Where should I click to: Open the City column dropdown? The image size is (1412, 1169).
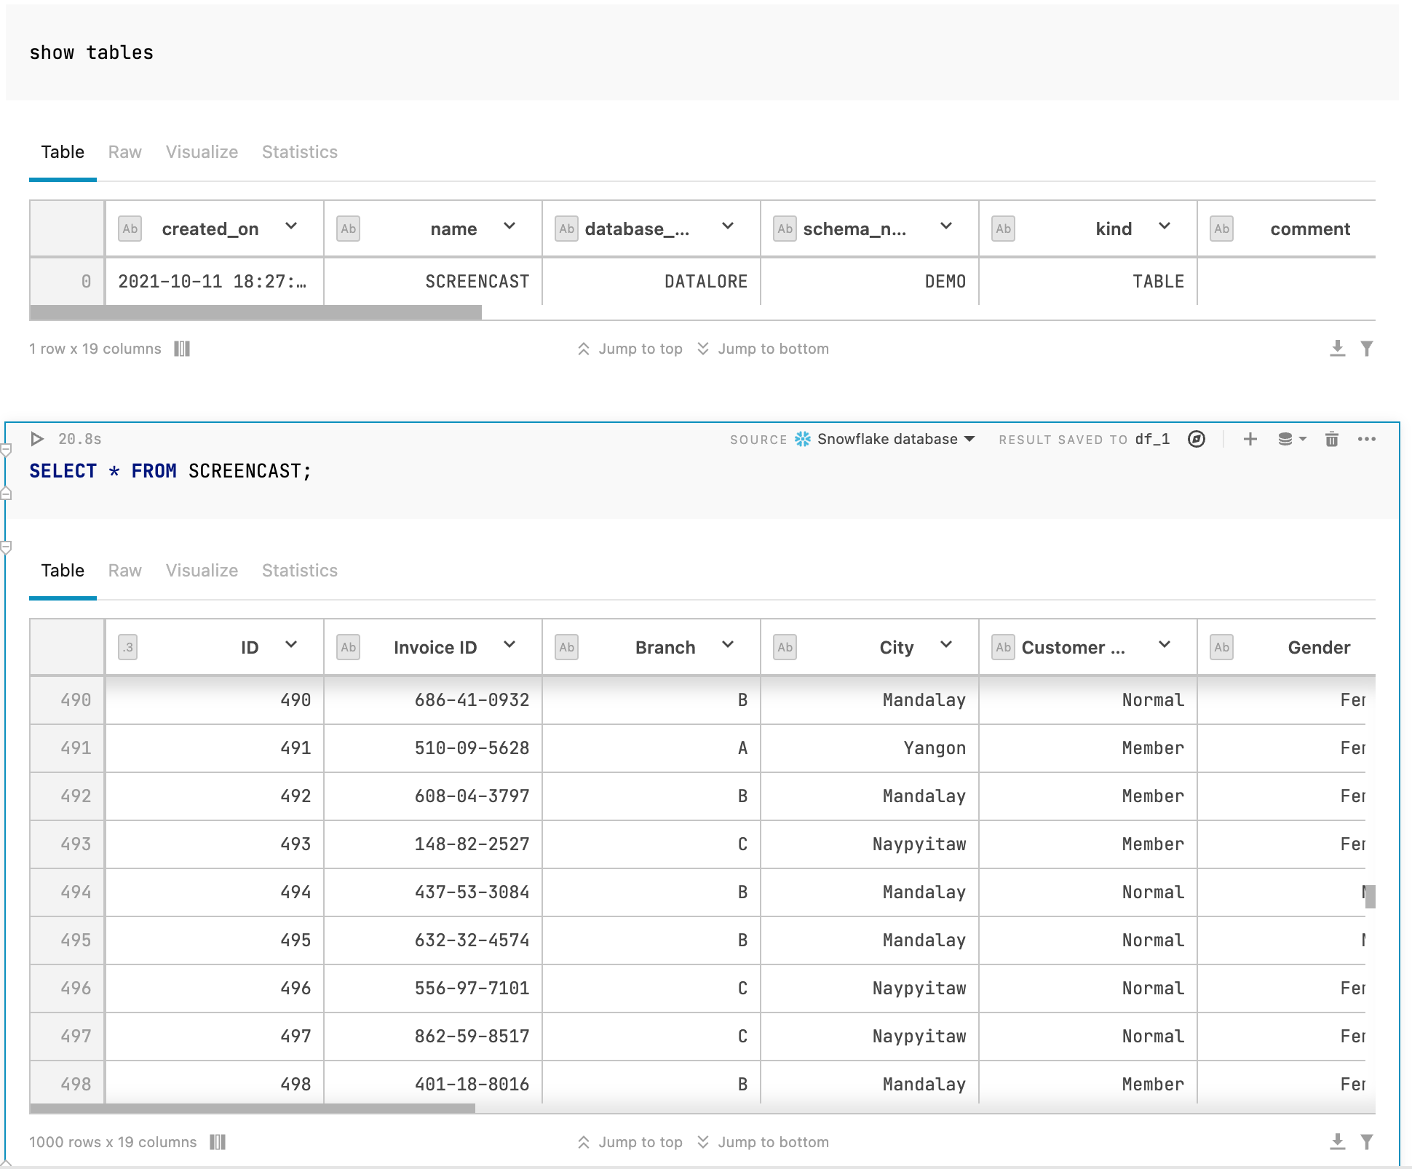(x=946, y=645)
